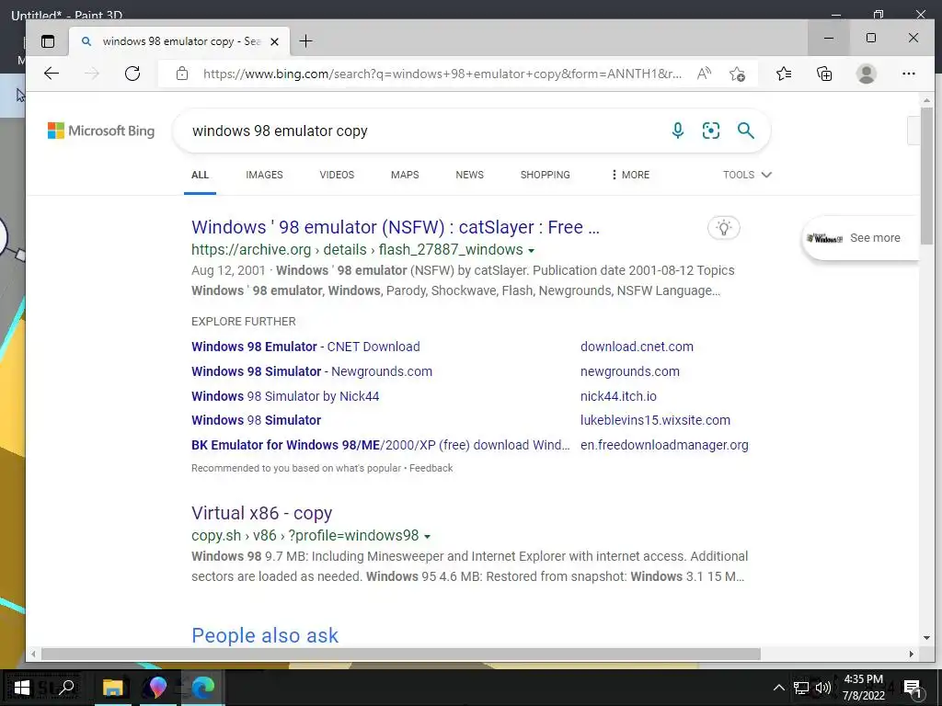Click the browser Back arrow
This screenshot has width=942, height=706.
(52, 74)
